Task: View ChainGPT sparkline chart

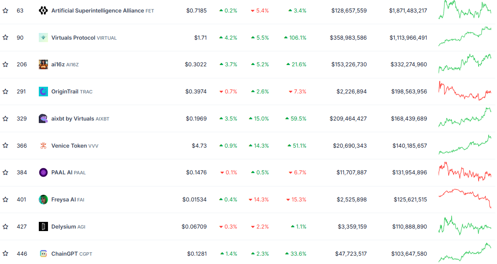Action: (465, 253)
